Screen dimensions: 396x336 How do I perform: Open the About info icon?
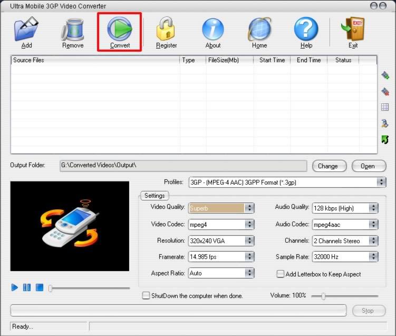(213, 30)
